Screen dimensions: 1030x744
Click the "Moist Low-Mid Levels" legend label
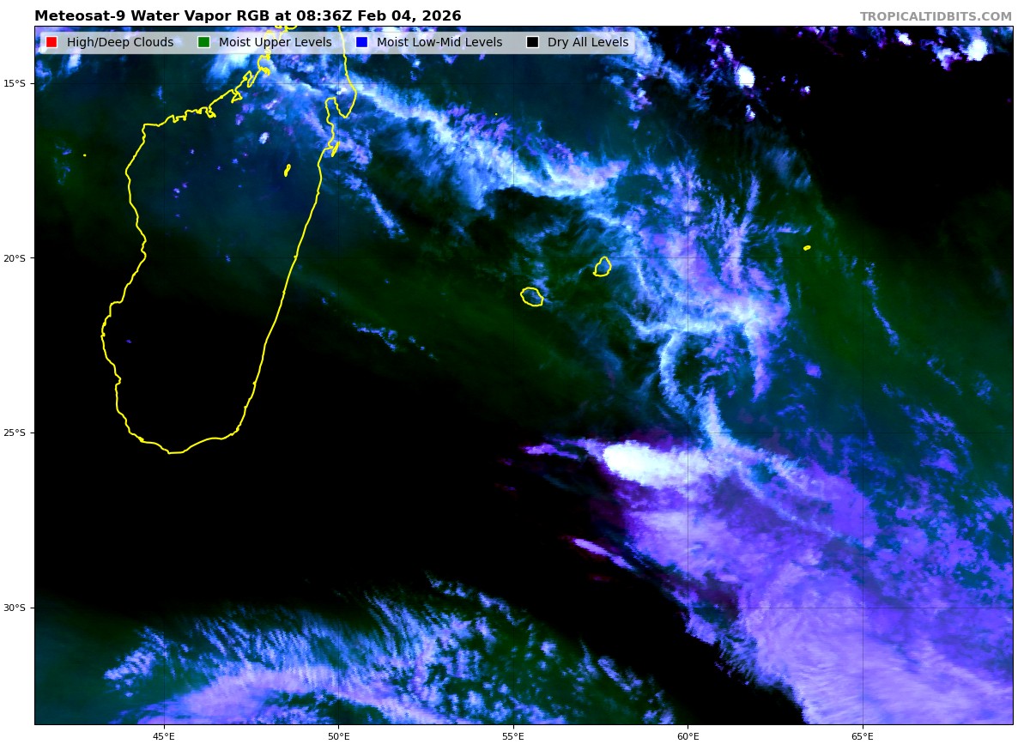tap(439, 43)
